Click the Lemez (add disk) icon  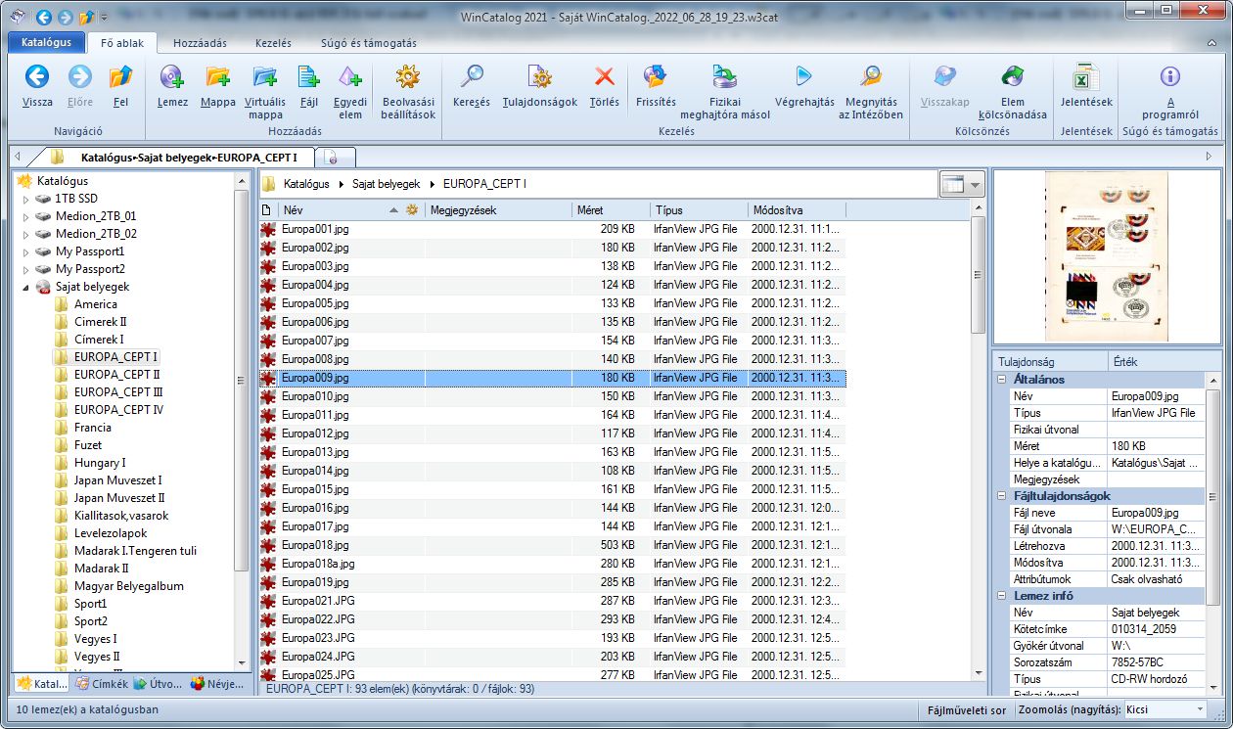click(172, 78)
